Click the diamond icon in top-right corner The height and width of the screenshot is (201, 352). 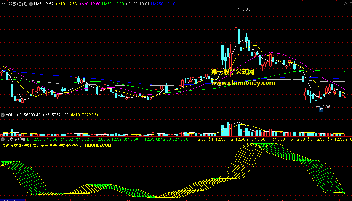[x=345, y=4]
